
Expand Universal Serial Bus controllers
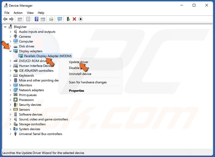[x=10, y=134]
